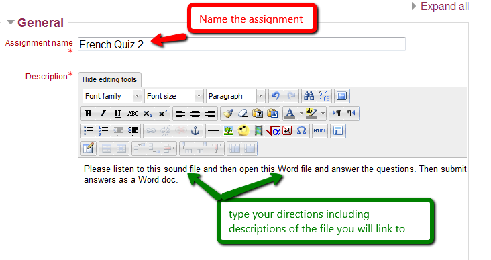Toggle superscript formatting
This screenshot has height=260, width=491.
coord(162,114)
